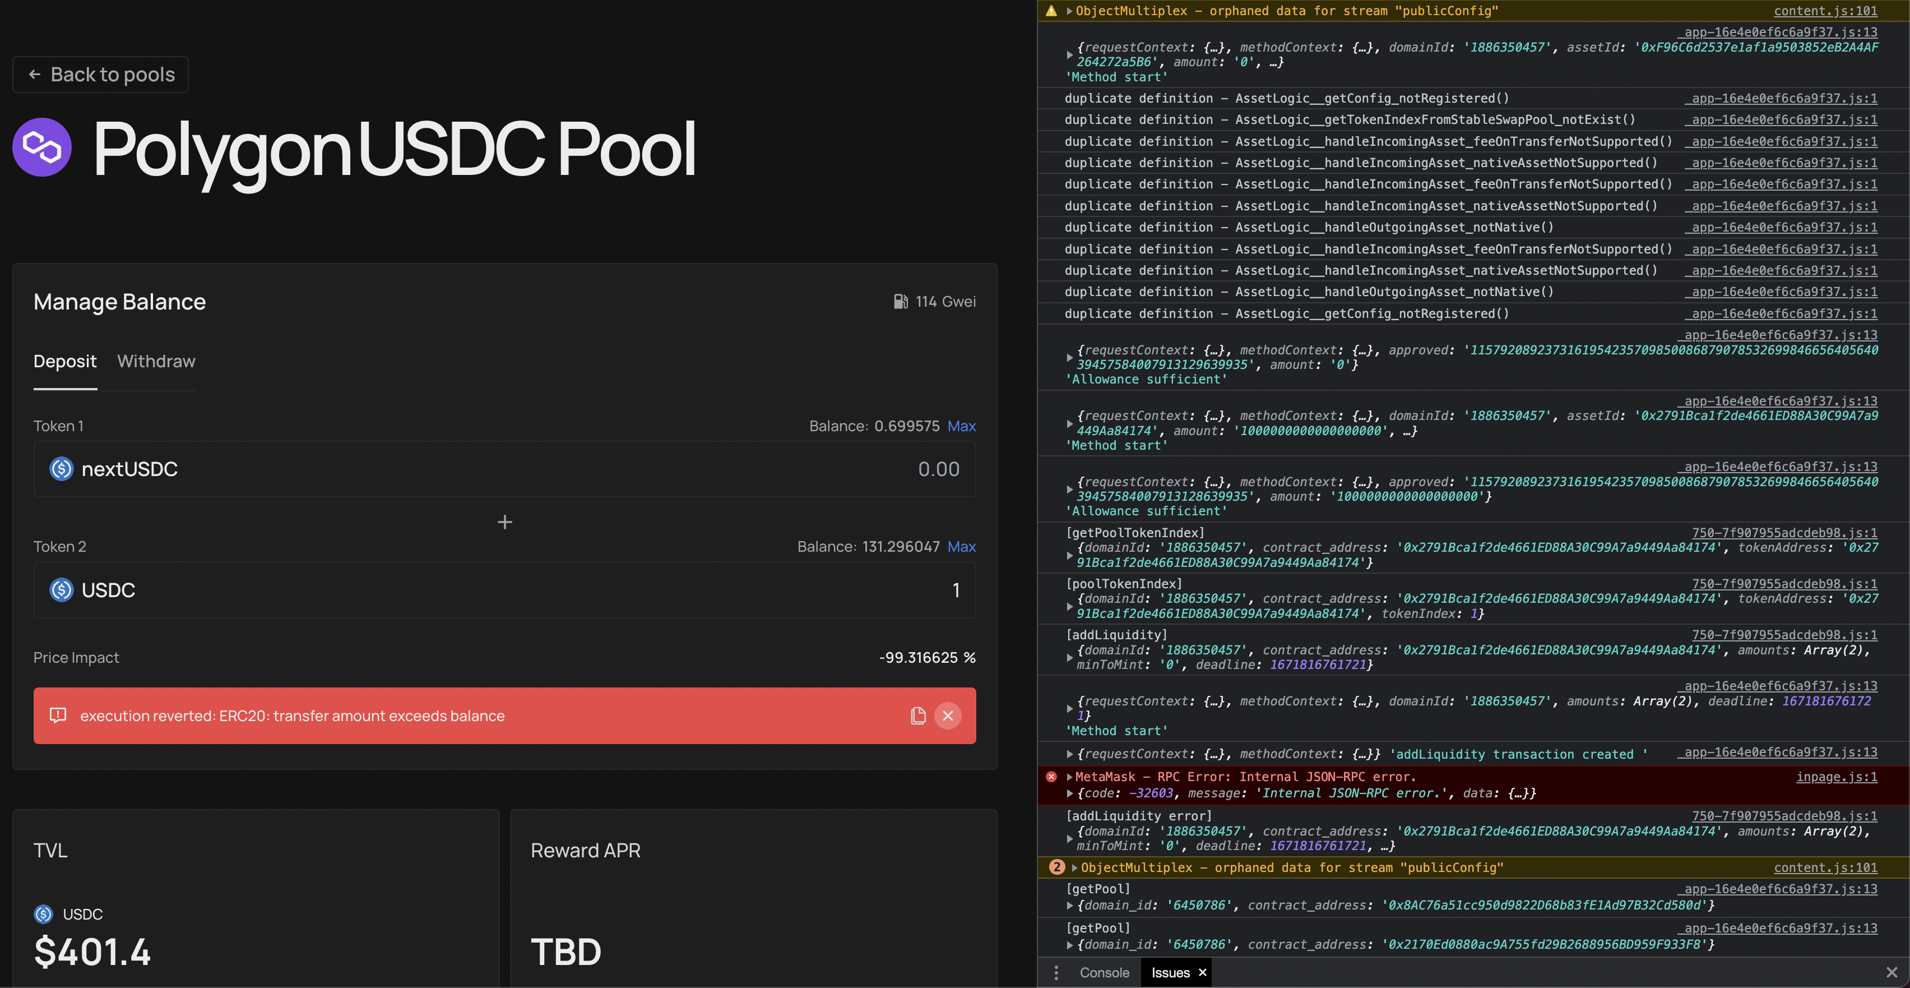Expand the code -32603 error object
The width and height of the screenshot is (1910, 988).
point(1070,793)
